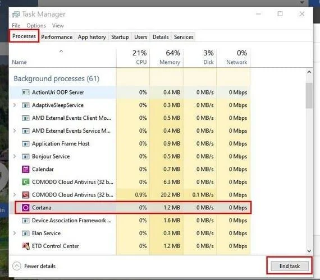Sort processes by the Name column
This screenshot has width=320, height=280.
[x=62, y=58]
